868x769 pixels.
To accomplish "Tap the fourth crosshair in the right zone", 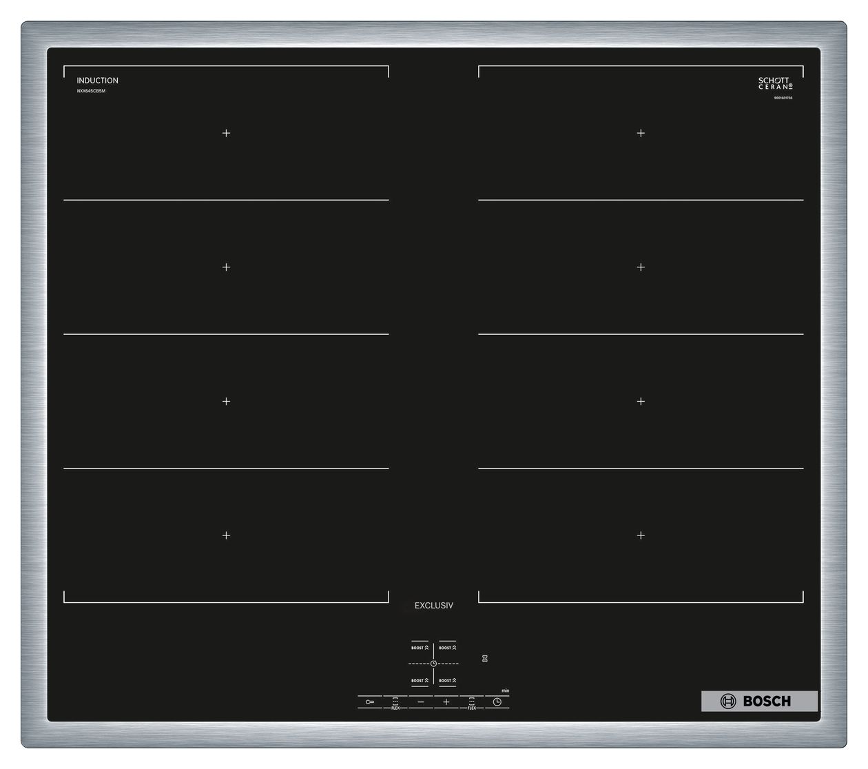I will (x=641, y=535).
